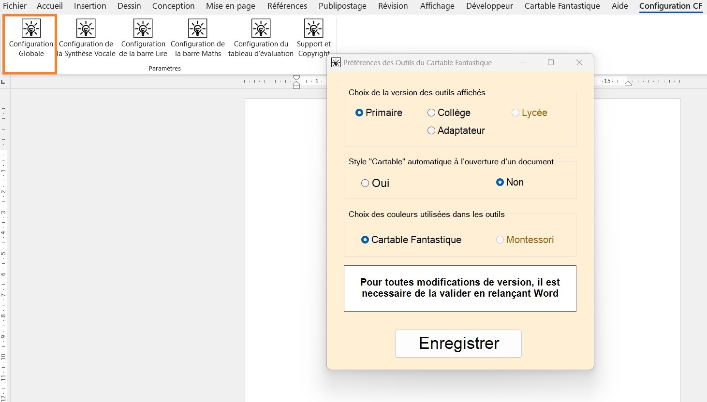Click the Enregistrer button
This screenshot has height=402, width=707.
(458, 344)
